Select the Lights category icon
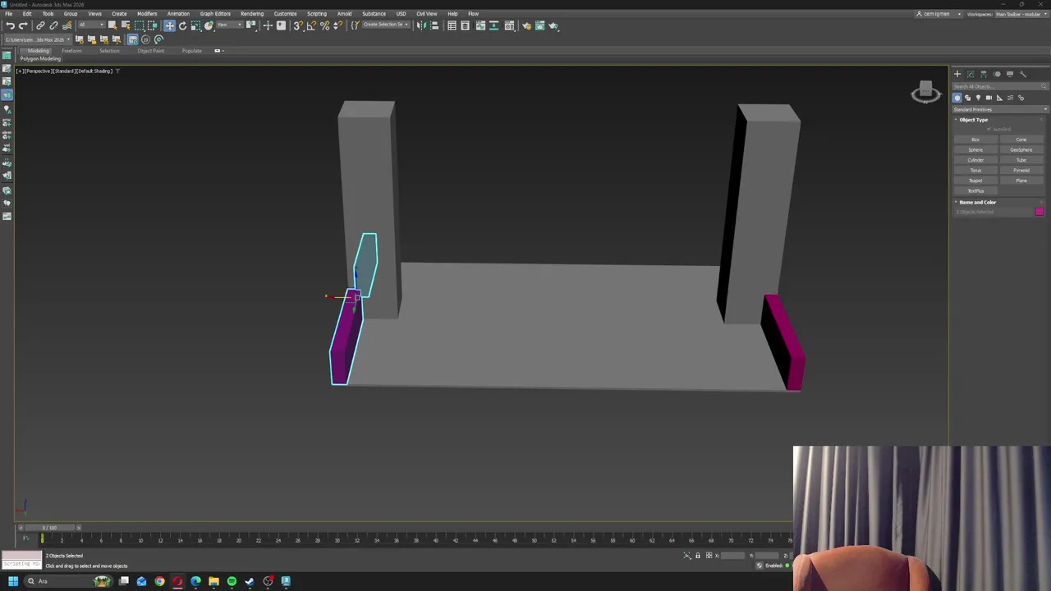This screenshot has width=1051, height=591. pos(978,98)
